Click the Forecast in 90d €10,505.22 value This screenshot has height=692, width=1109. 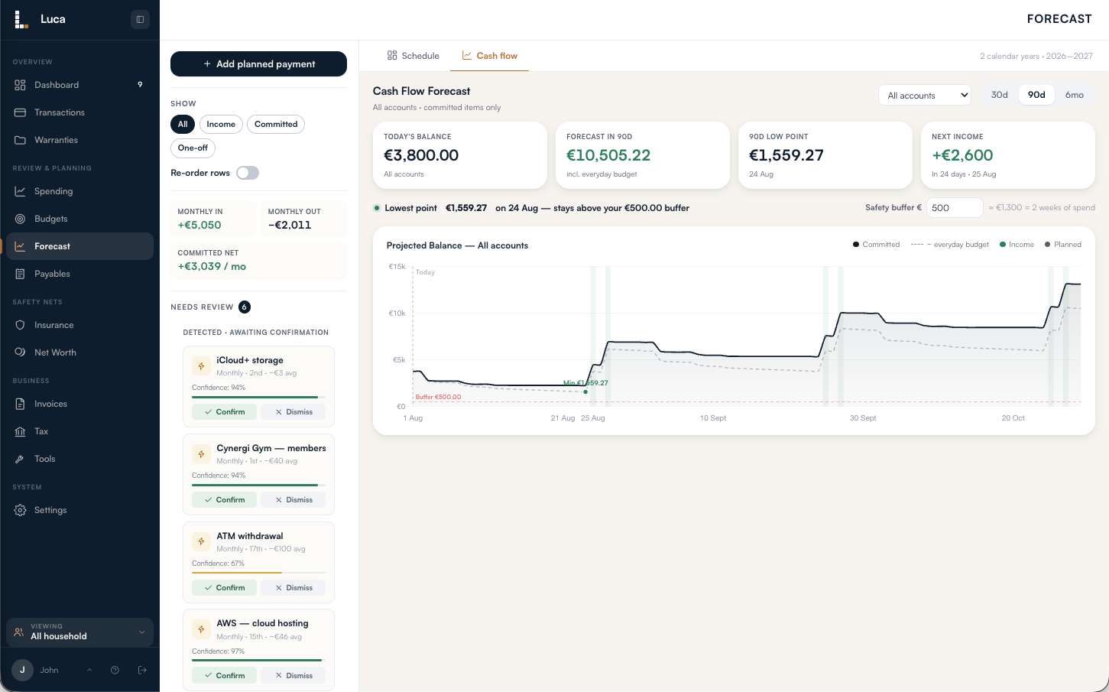[608, 155]
